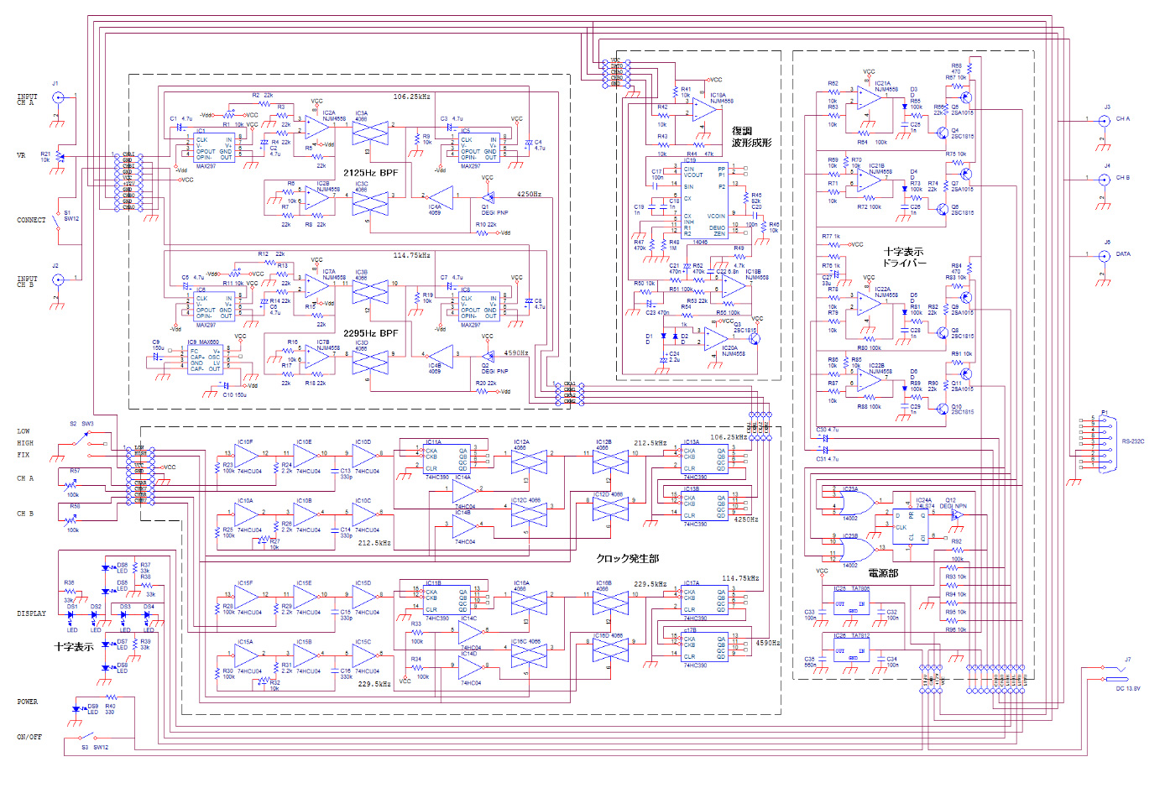
Task: Click the IC2A NJM4558 op-amp triangle
Action: coord(317,127)
